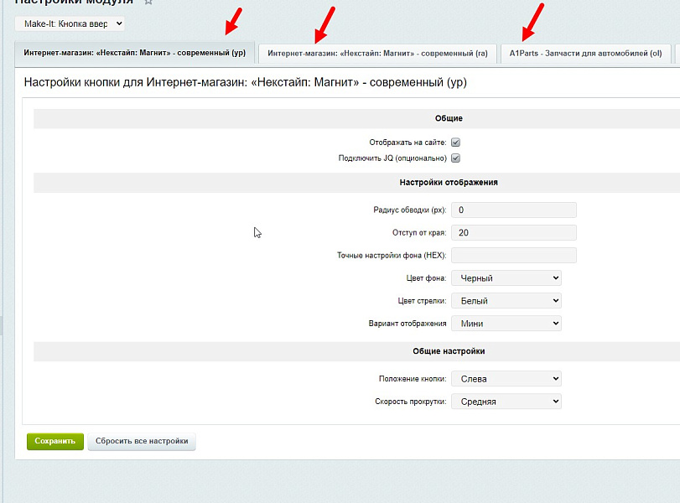The image size is (680, 503).
Task: Open the «Положение кнопки» dropdown
Action: (506, 379)
